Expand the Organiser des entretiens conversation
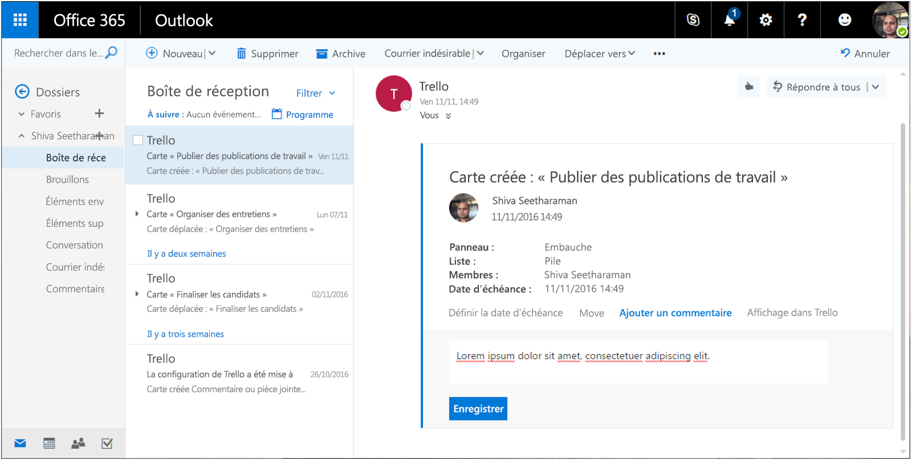This screenshot has height=460, width=912. coord(137,214)
